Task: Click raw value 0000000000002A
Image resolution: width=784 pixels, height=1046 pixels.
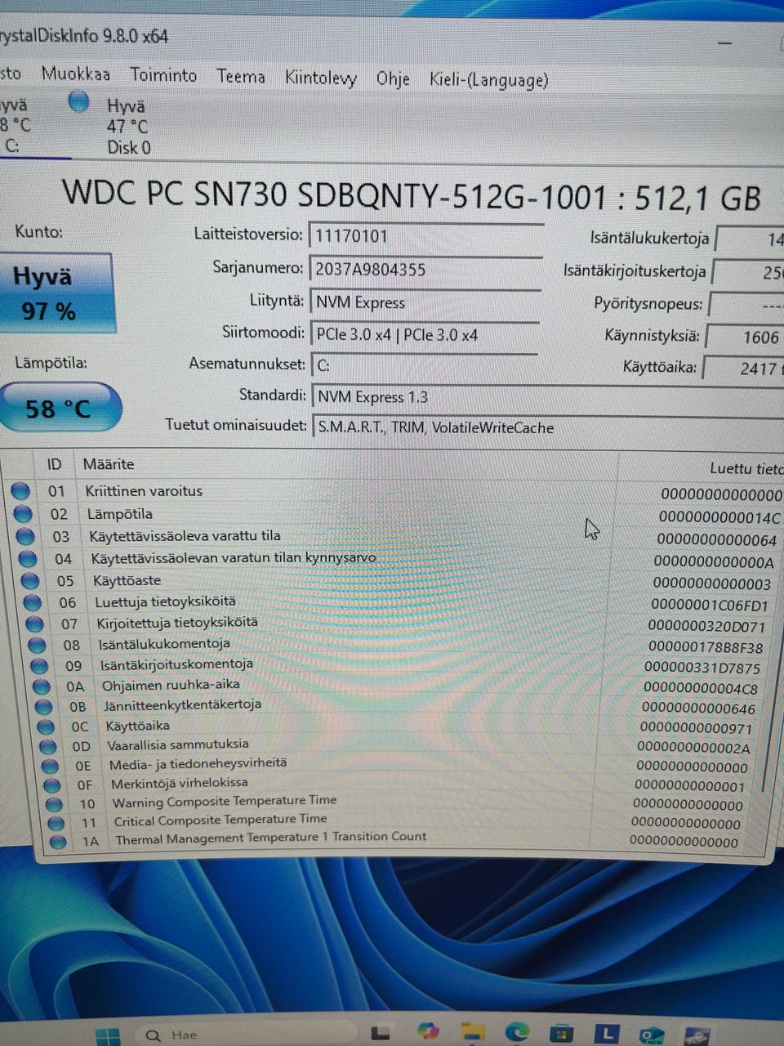Action: click(x=693, y=748)
